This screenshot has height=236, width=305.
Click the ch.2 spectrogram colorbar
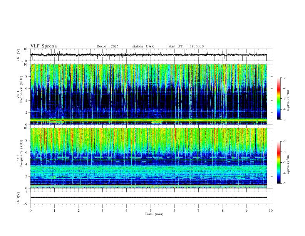pos(278,162)
